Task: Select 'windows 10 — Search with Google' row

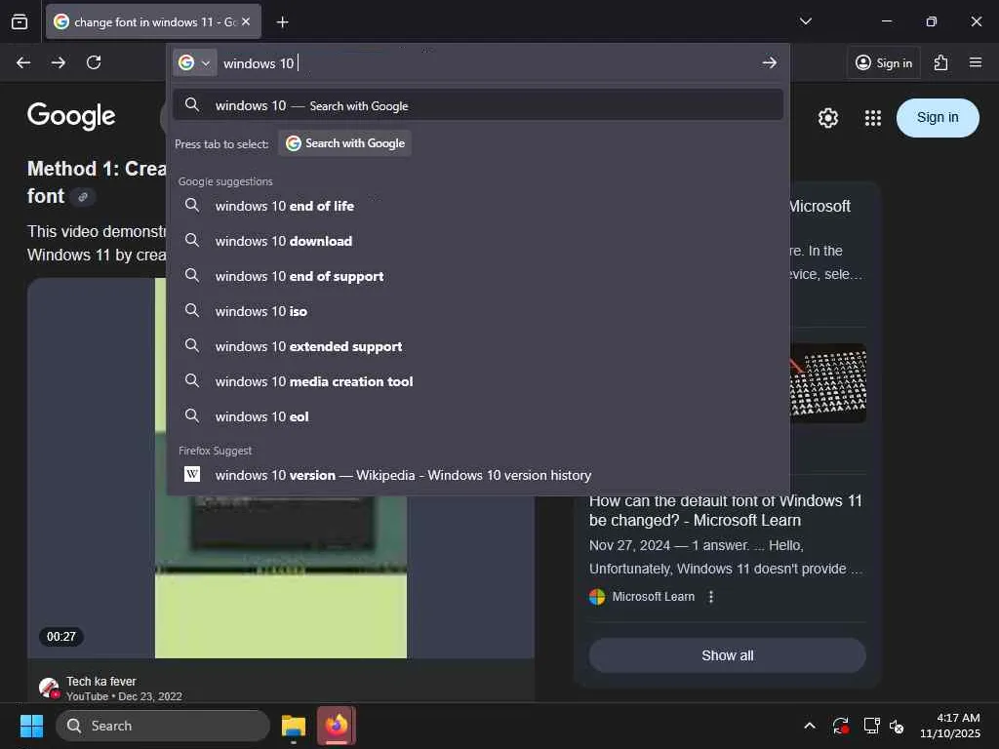Action: coord(478,105)
